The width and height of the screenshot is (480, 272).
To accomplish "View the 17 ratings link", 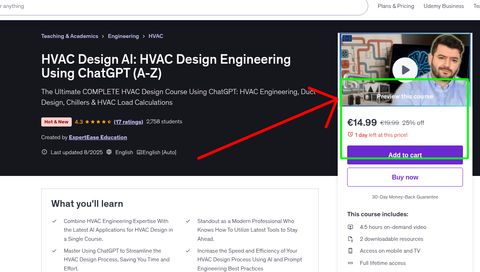I will click(x=128, y=122).
